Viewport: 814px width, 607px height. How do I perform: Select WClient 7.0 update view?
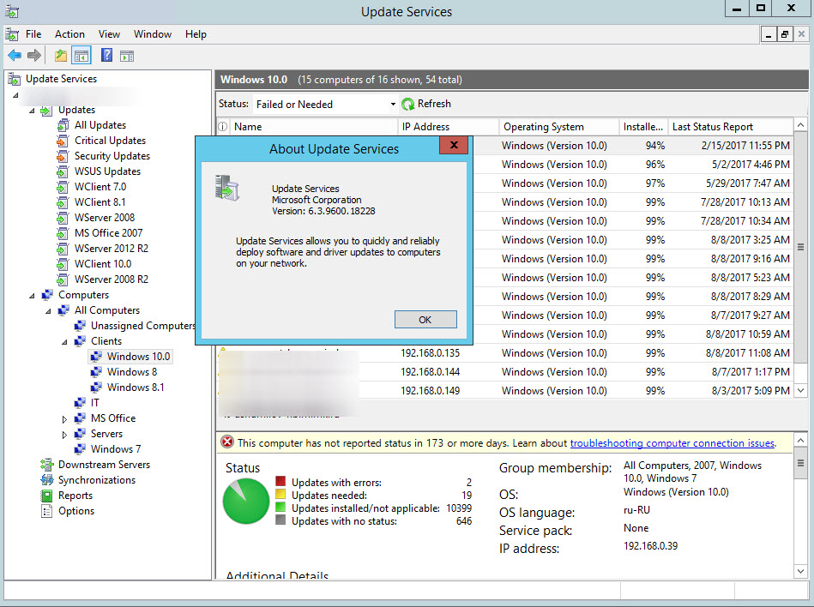pos(100,187)
